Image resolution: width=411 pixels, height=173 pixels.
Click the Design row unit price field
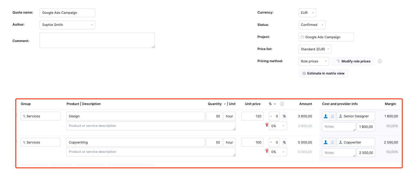[x=253, y=116]
